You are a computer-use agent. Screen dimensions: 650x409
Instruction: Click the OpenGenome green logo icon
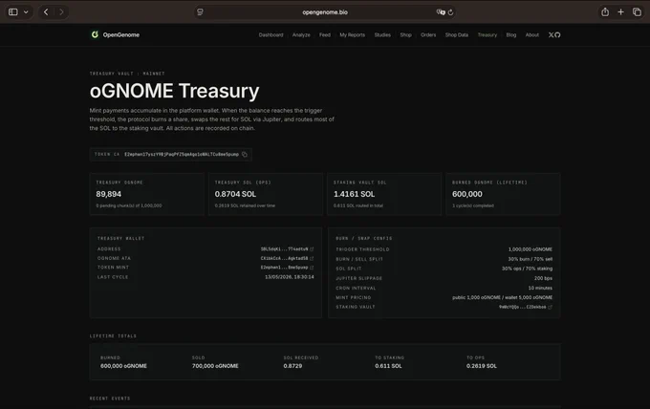point(95,34)
